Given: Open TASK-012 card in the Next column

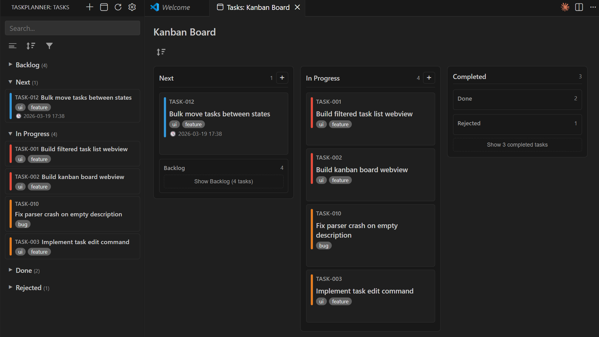Looking at the screenshot, I should pyautogui.click(x=223, y=123).
